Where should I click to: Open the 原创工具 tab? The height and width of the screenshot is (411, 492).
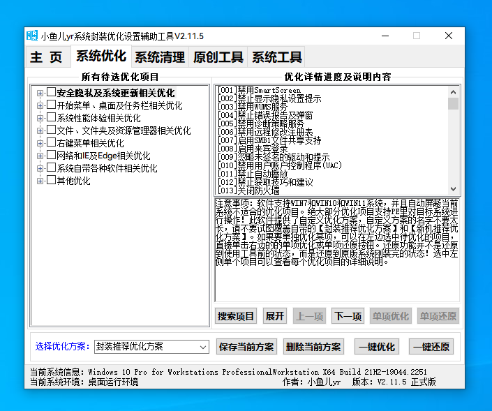(x=218, y=57)
